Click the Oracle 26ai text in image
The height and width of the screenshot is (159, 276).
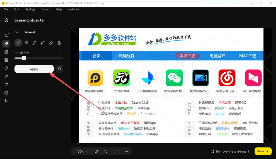click(x=140, y=102)
